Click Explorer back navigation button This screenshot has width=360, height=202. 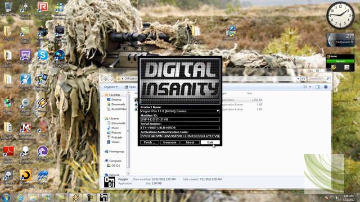103,79
